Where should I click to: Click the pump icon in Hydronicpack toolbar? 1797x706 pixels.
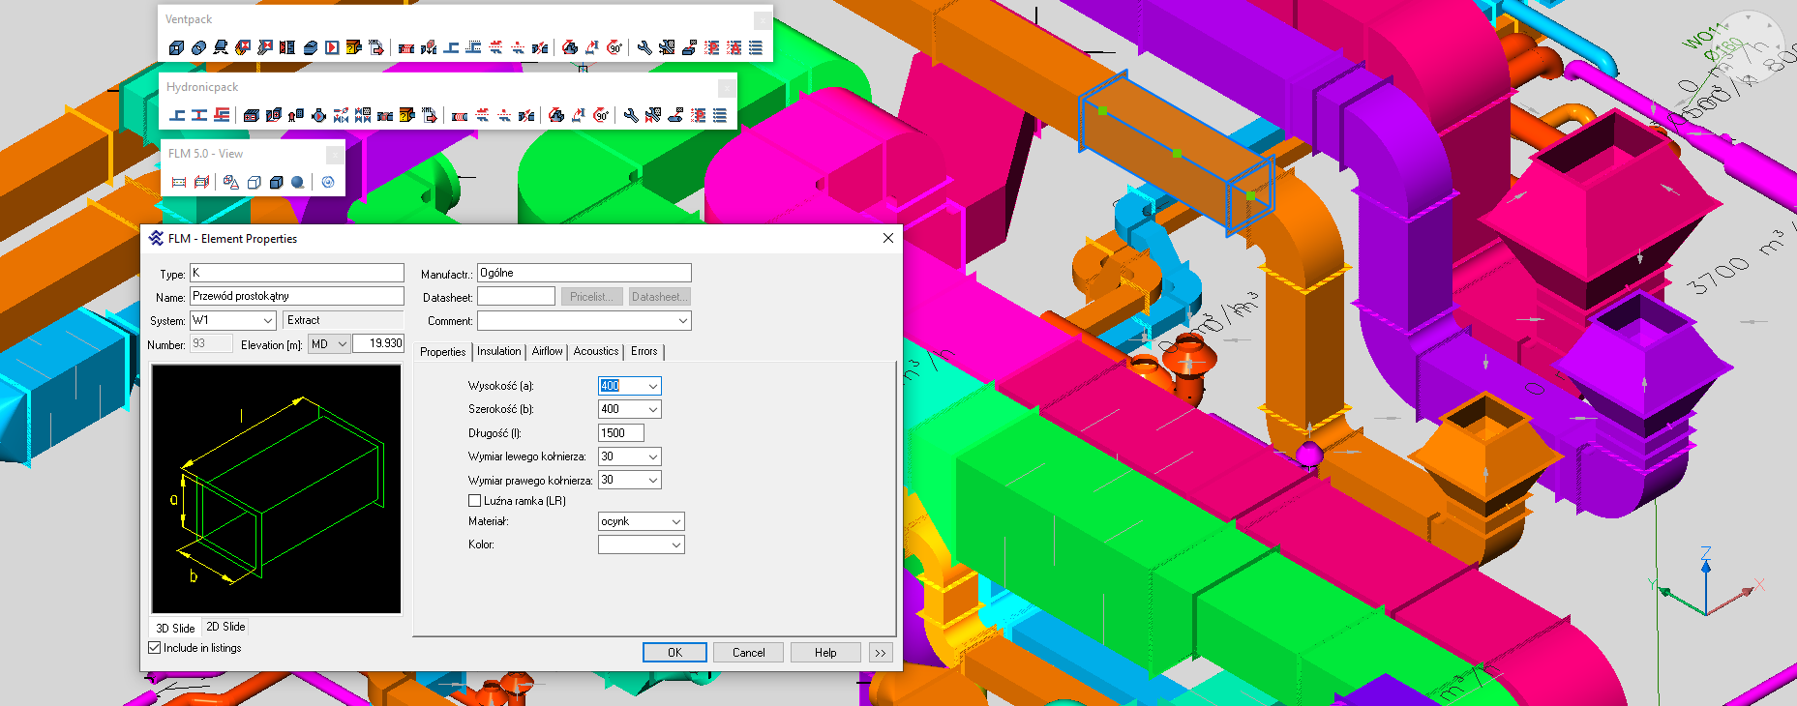[318, 115]
